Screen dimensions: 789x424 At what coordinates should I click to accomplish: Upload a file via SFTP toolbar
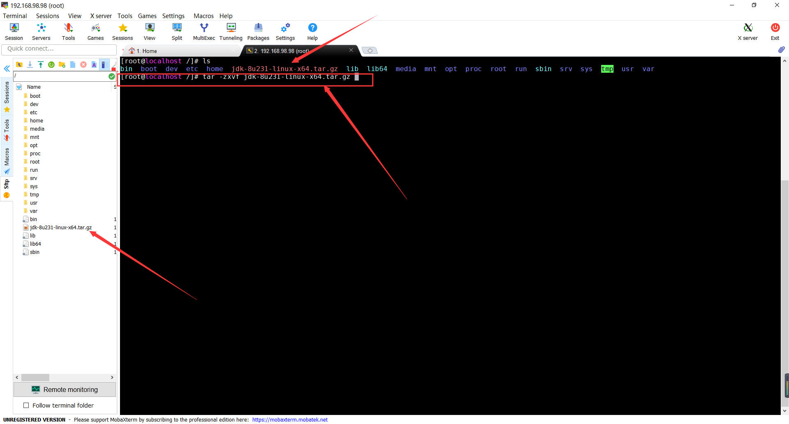point(40,65)
